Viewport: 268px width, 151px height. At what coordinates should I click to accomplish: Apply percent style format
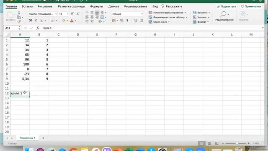tap(122, 21)
